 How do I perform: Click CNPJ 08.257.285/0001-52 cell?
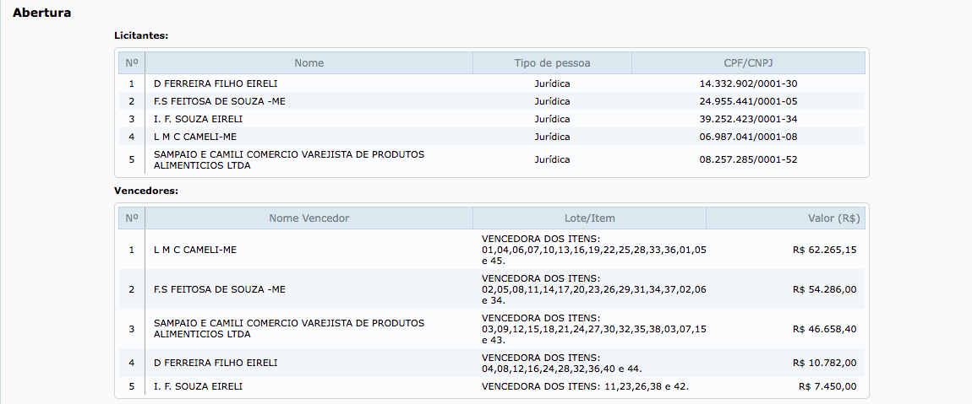pos(748,159)
